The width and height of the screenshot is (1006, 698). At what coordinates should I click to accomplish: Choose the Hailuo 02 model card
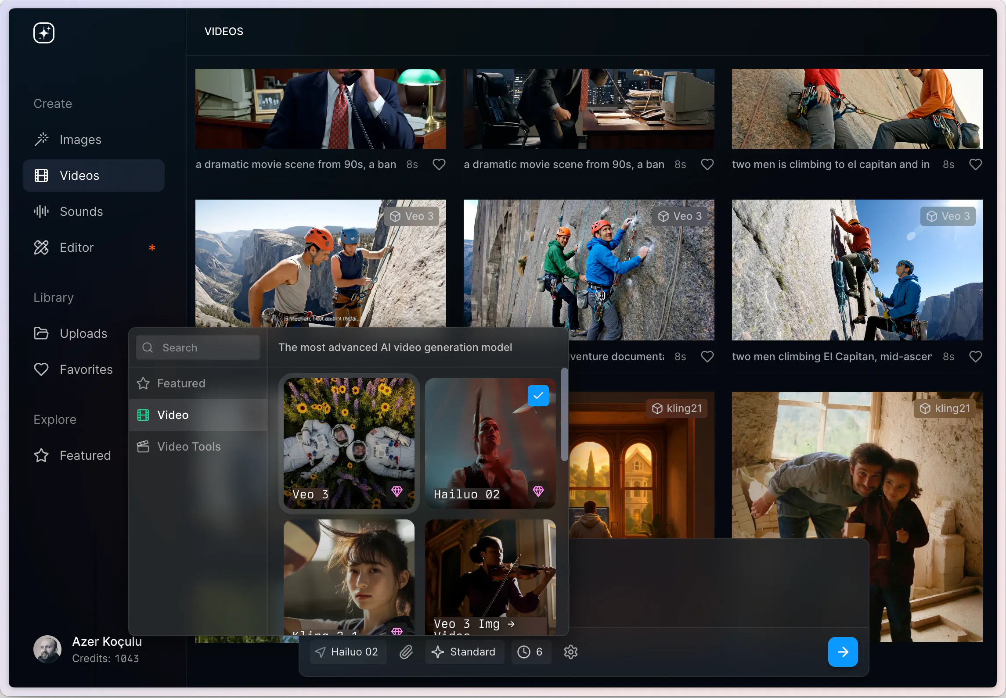point(490,444)
